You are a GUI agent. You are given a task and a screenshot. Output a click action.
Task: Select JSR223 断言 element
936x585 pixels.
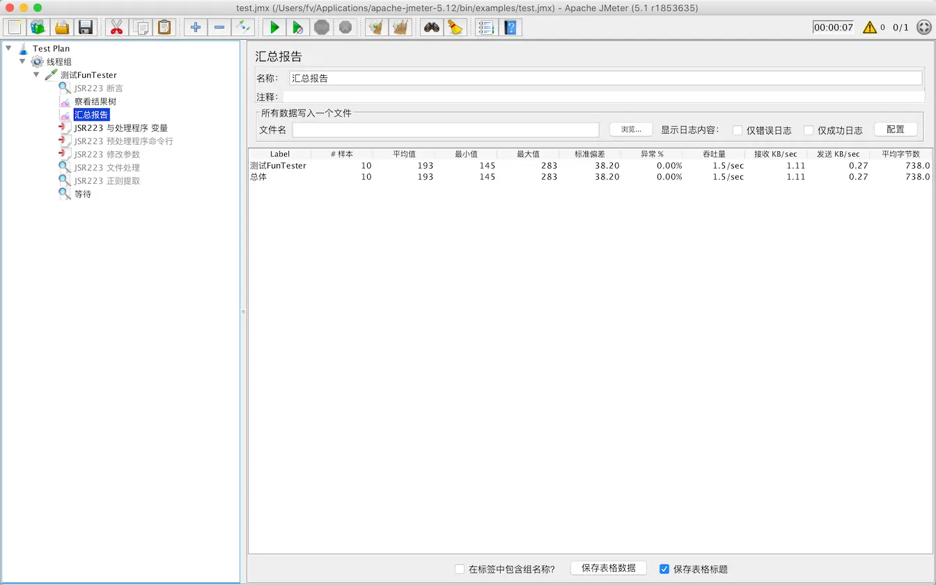[x=98, y=88]
